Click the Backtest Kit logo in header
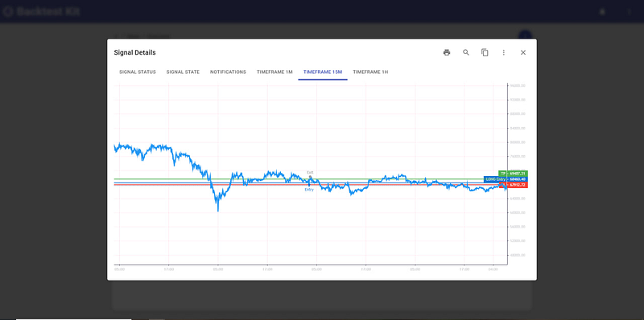644x320 pixels. click(41, 11)
